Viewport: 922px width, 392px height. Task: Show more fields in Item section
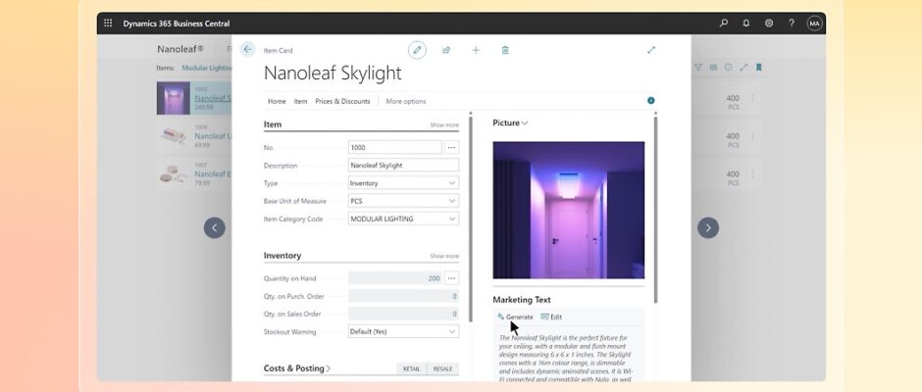(x=444, y=125)
